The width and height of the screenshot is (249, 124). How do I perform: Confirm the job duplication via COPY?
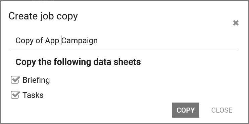186,110
